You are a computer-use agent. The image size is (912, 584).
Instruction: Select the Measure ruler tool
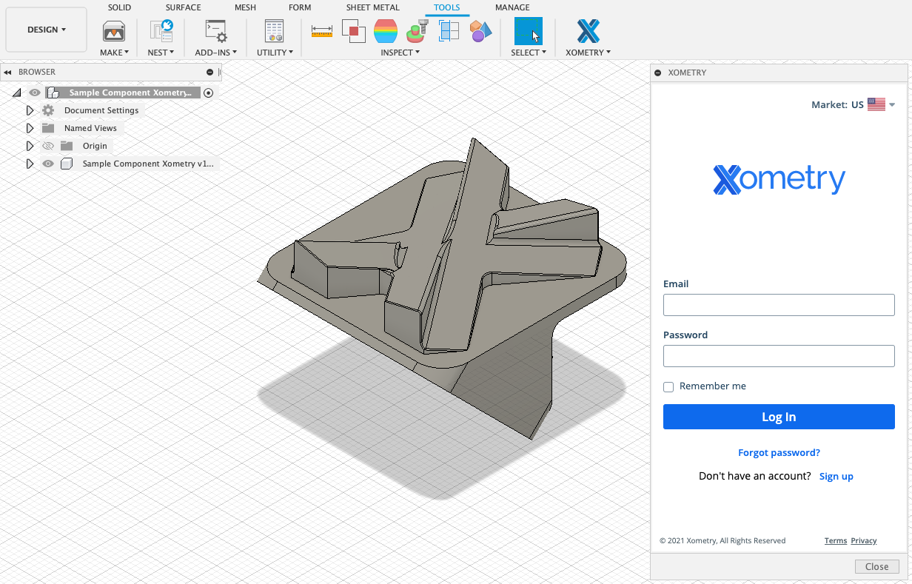(x=322, y=31)
